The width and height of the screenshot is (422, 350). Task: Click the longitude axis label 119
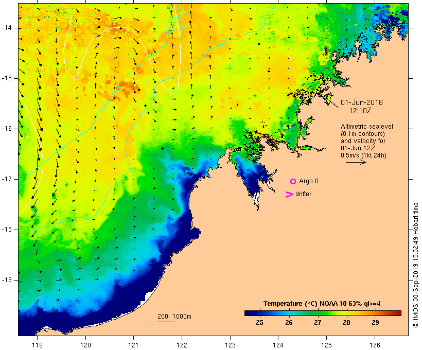[x=38, y=345]
